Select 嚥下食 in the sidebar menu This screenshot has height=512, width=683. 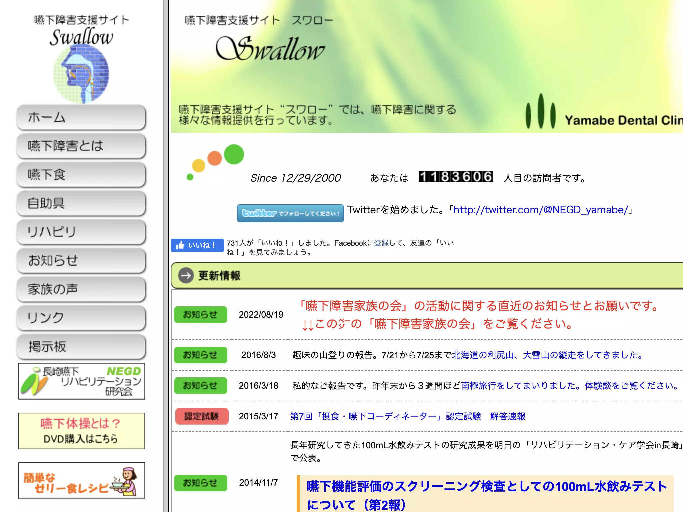click(81, 175)
